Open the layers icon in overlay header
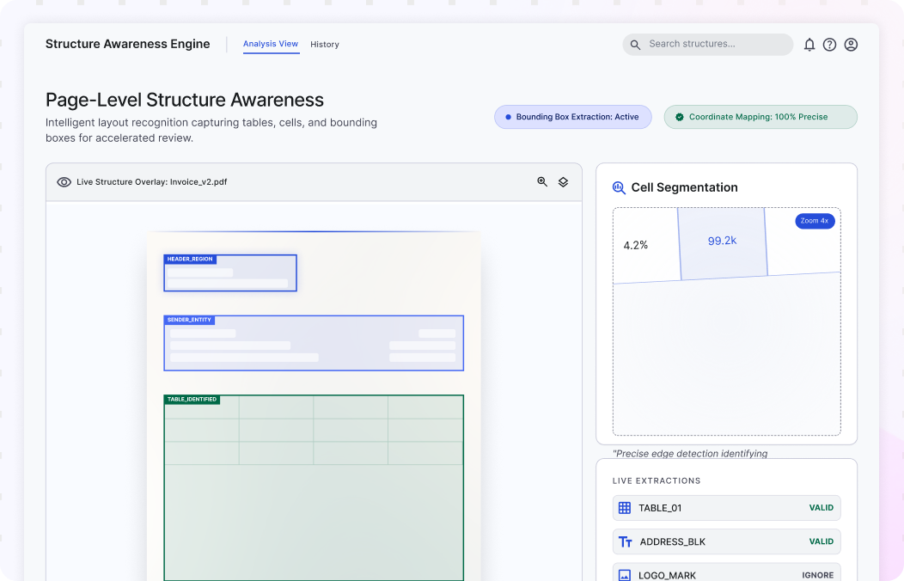This screenshot has width=904, height=581. [563, 181]
